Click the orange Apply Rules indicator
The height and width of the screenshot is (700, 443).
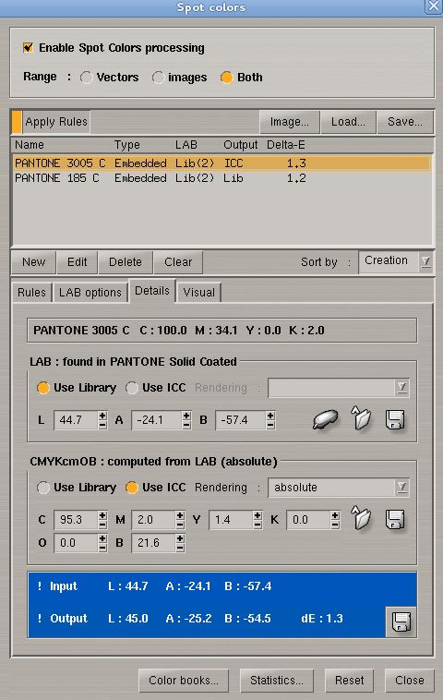17,122
